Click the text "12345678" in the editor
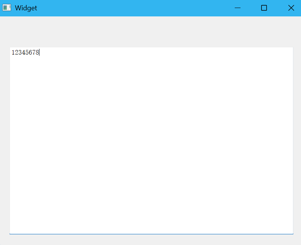Viewport: 301px width, 245px height. coord(25,52)
